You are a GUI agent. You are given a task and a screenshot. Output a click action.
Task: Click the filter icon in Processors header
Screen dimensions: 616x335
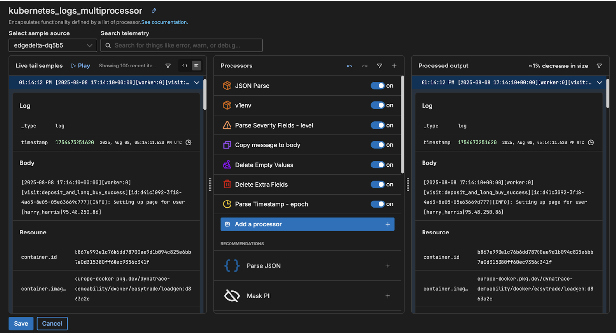379,66
